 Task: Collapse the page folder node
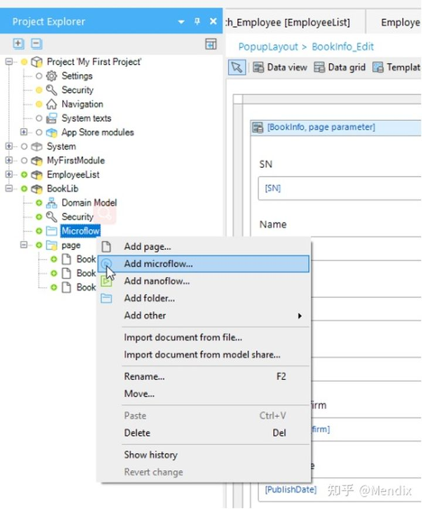point(23,245)
